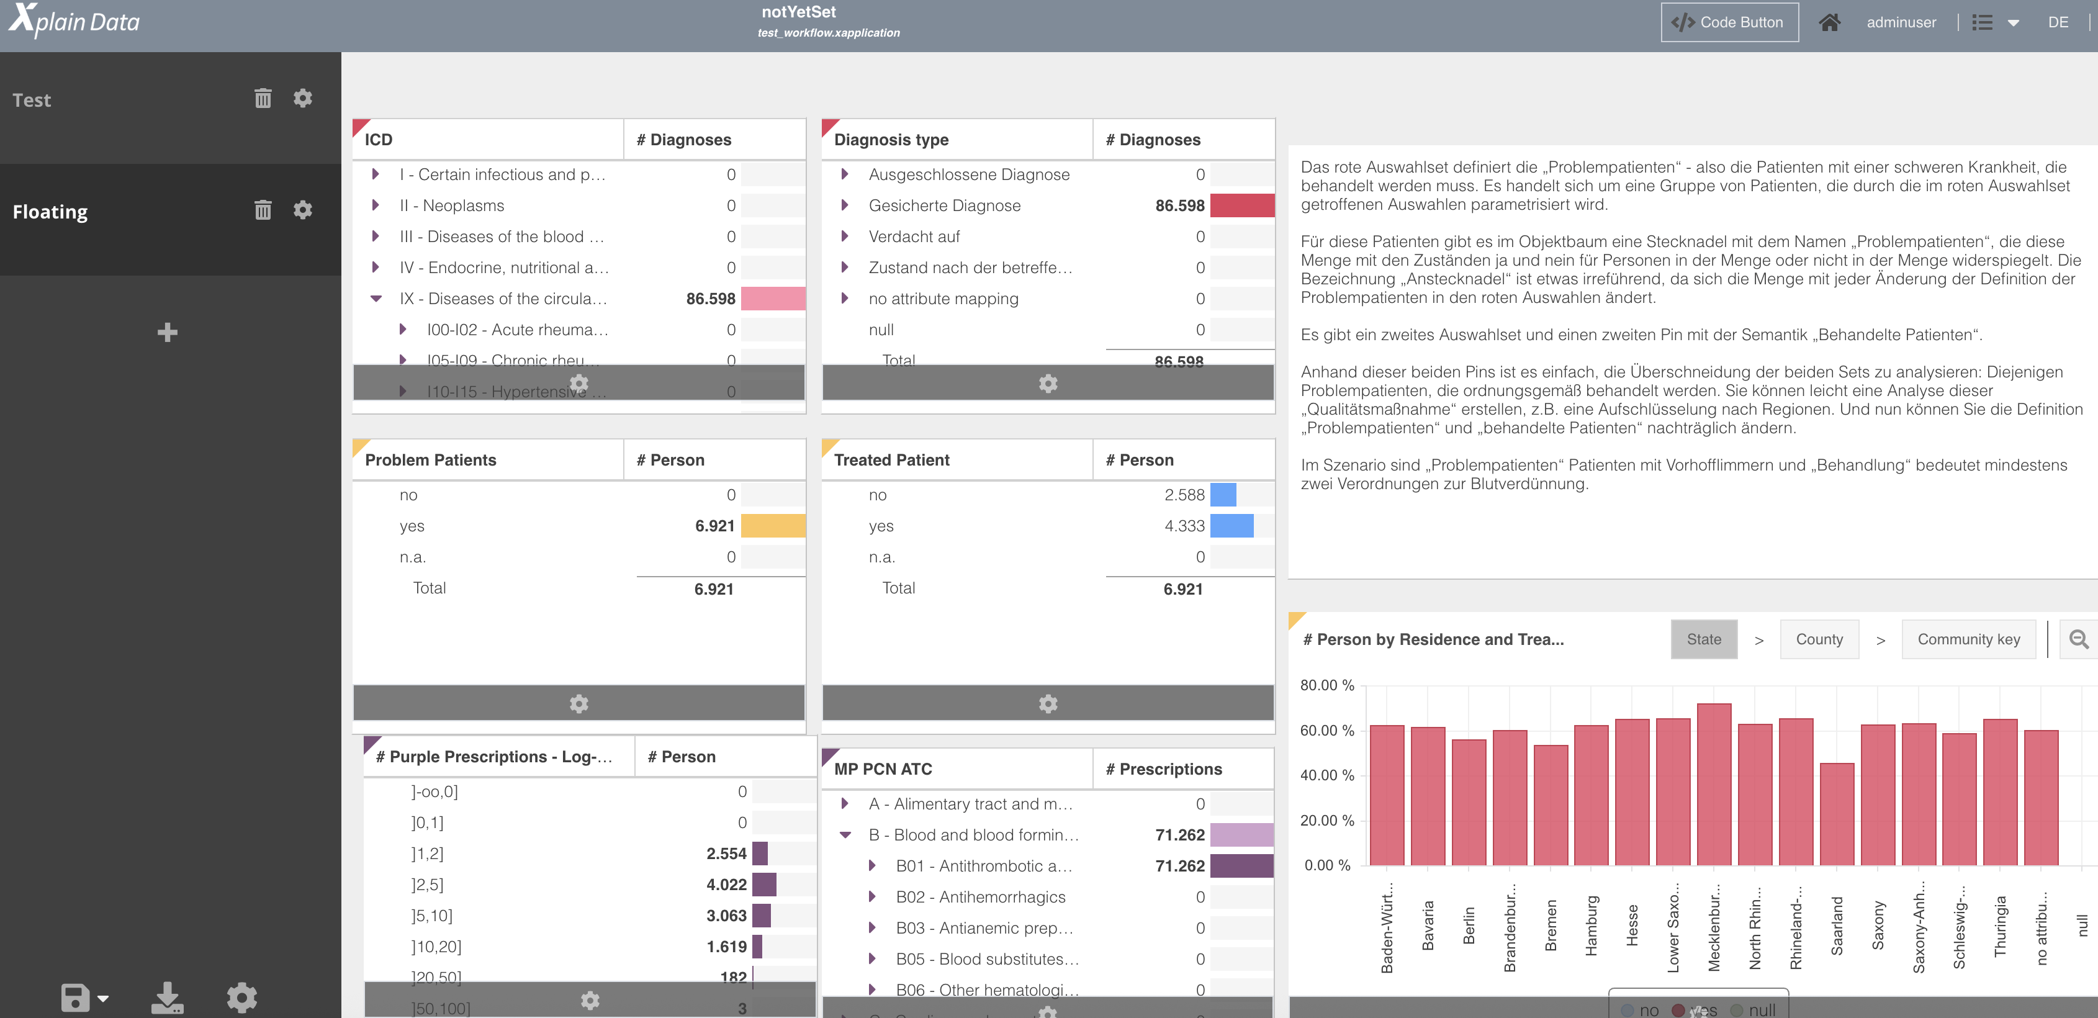The width and height of the screenshot is (2098, 1018).
Task: Open the list menu icon in header
Action: click(1983, 23)
